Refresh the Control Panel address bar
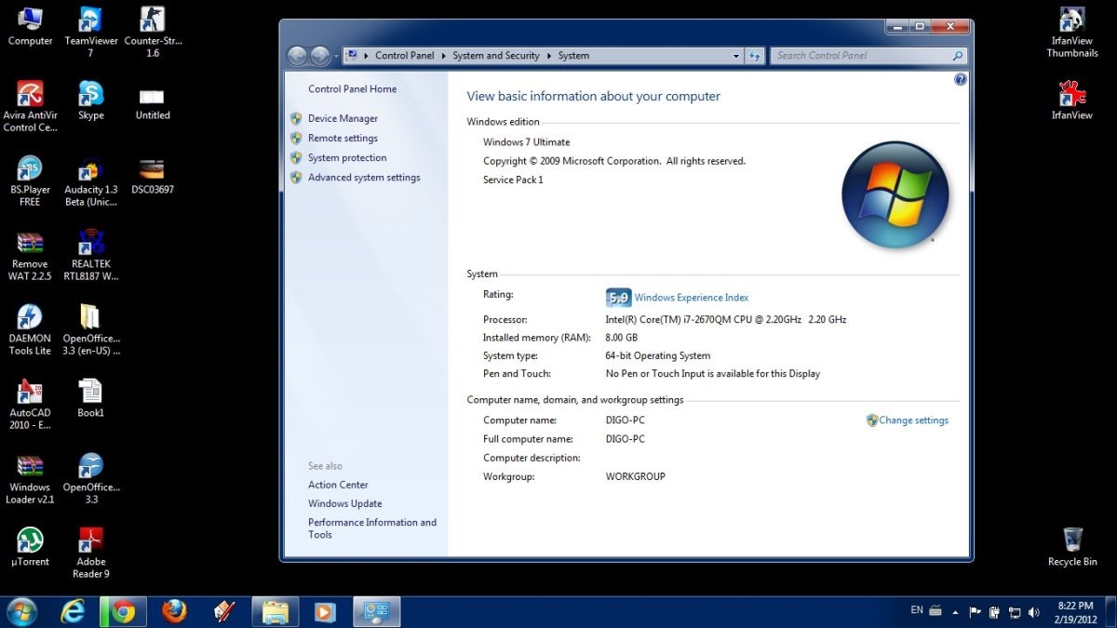Viewport: 1117px width, 628px height. tap(755, 56)
